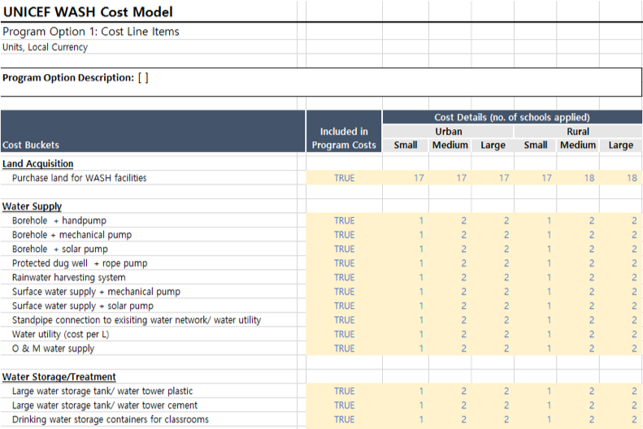Select the UNICEF WASH Cost Model title cell
This screenshot has height=429, width=643.
coord(88,12)
